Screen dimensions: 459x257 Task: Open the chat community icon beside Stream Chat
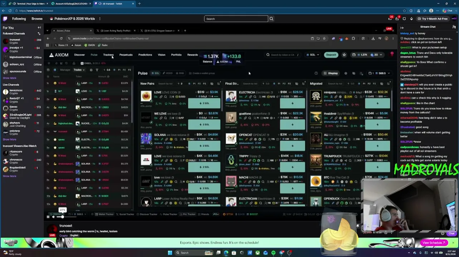tap(454, 27)
